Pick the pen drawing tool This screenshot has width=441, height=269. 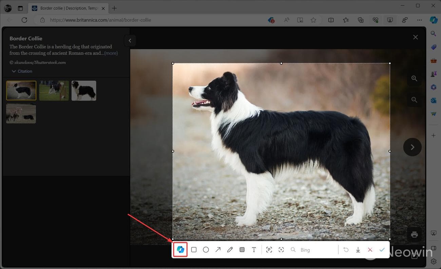pos(230,250)
